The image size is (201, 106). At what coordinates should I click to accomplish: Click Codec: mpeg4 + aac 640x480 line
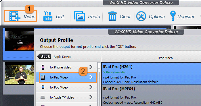click(133, 103)
